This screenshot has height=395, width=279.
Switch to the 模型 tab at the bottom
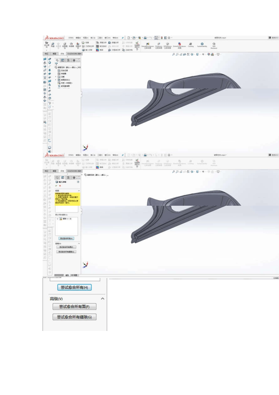click(67, 275)
